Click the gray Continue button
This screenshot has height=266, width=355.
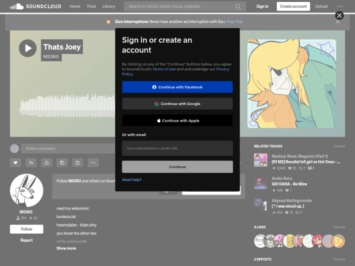tap(177, 167)
